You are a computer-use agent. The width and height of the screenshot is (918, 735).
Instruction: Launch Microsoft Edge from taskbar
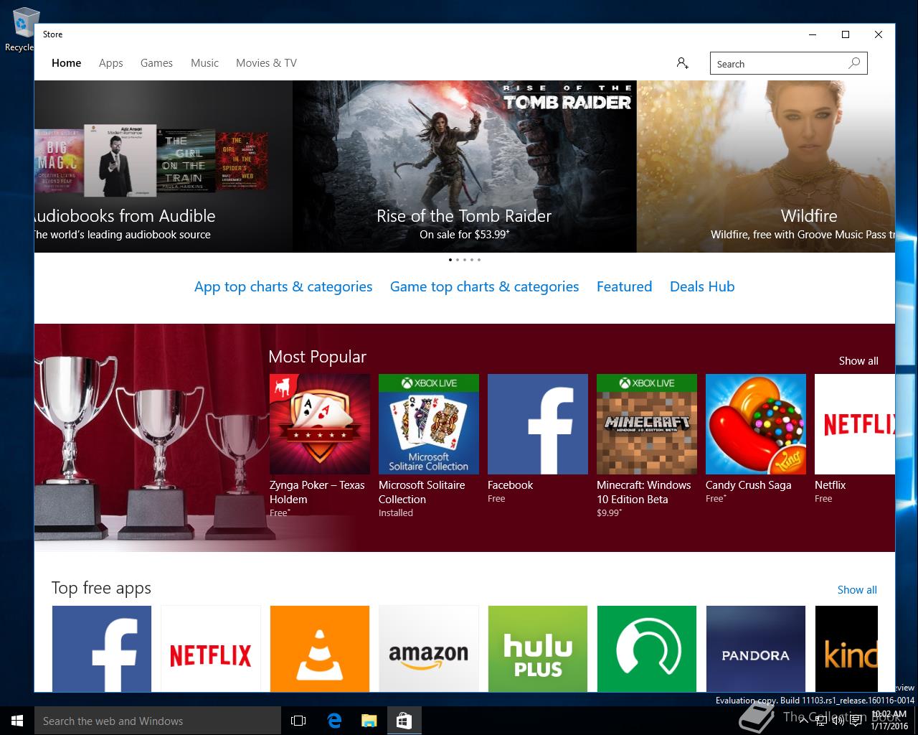pyautogui.click(x=334, y=721)
